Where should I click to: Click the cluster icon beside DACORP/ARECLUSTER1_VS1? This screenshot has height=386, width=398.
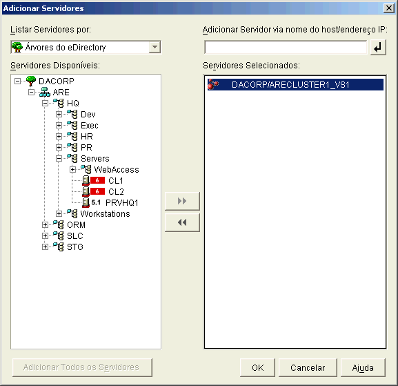pyautogui.click(x=213, y=84)
